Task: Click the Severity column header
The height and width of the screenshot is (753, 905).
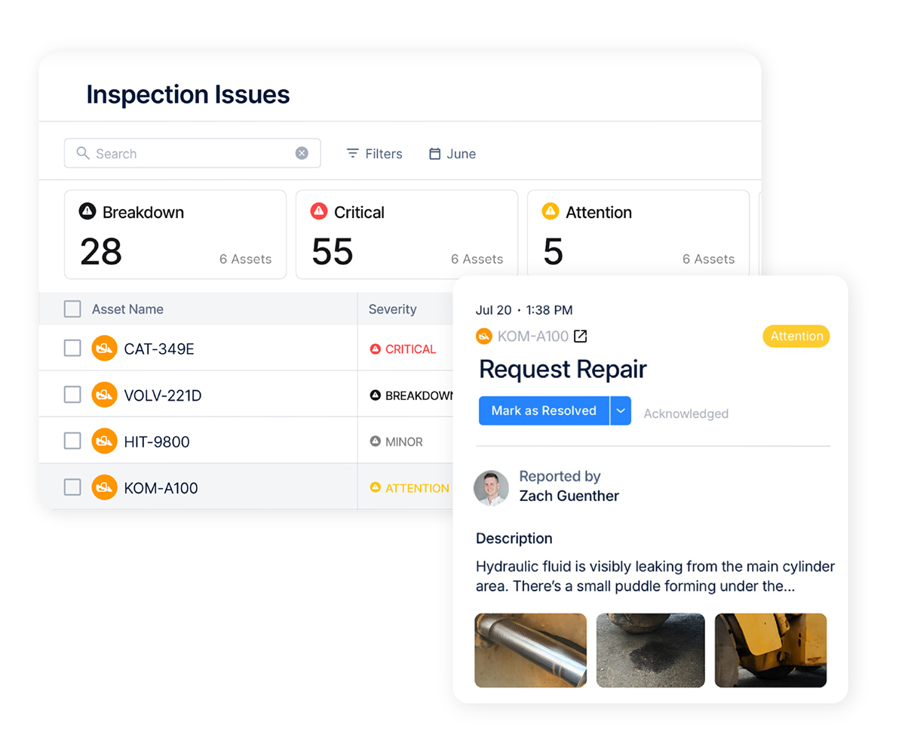Action: pyautogui.click(x=393, y=309)
